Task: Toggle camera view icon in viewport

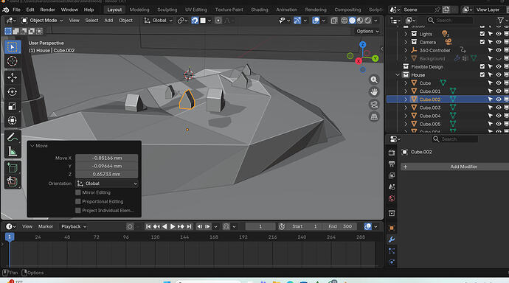Action: (x=374, y=105)
